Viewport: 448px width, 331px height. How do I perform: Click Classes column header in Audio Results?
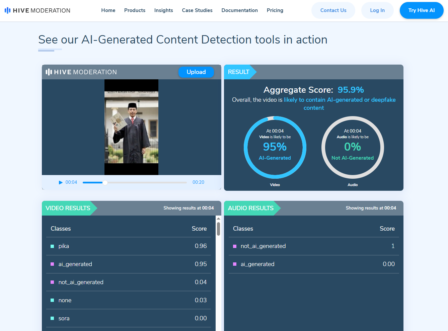click(x=243, y=229)
